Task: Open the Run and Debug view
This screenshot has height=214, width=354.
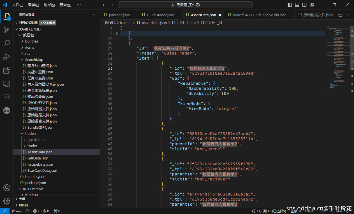Action: [x=7, y=57]
